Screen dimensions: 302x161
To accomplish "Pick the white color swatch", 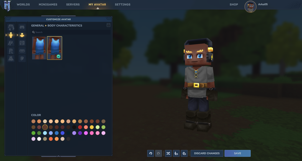I will point(39,139).
